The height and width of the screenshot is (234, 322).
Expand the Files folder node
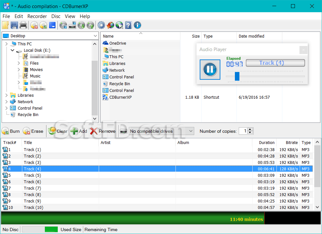(19, 63)
